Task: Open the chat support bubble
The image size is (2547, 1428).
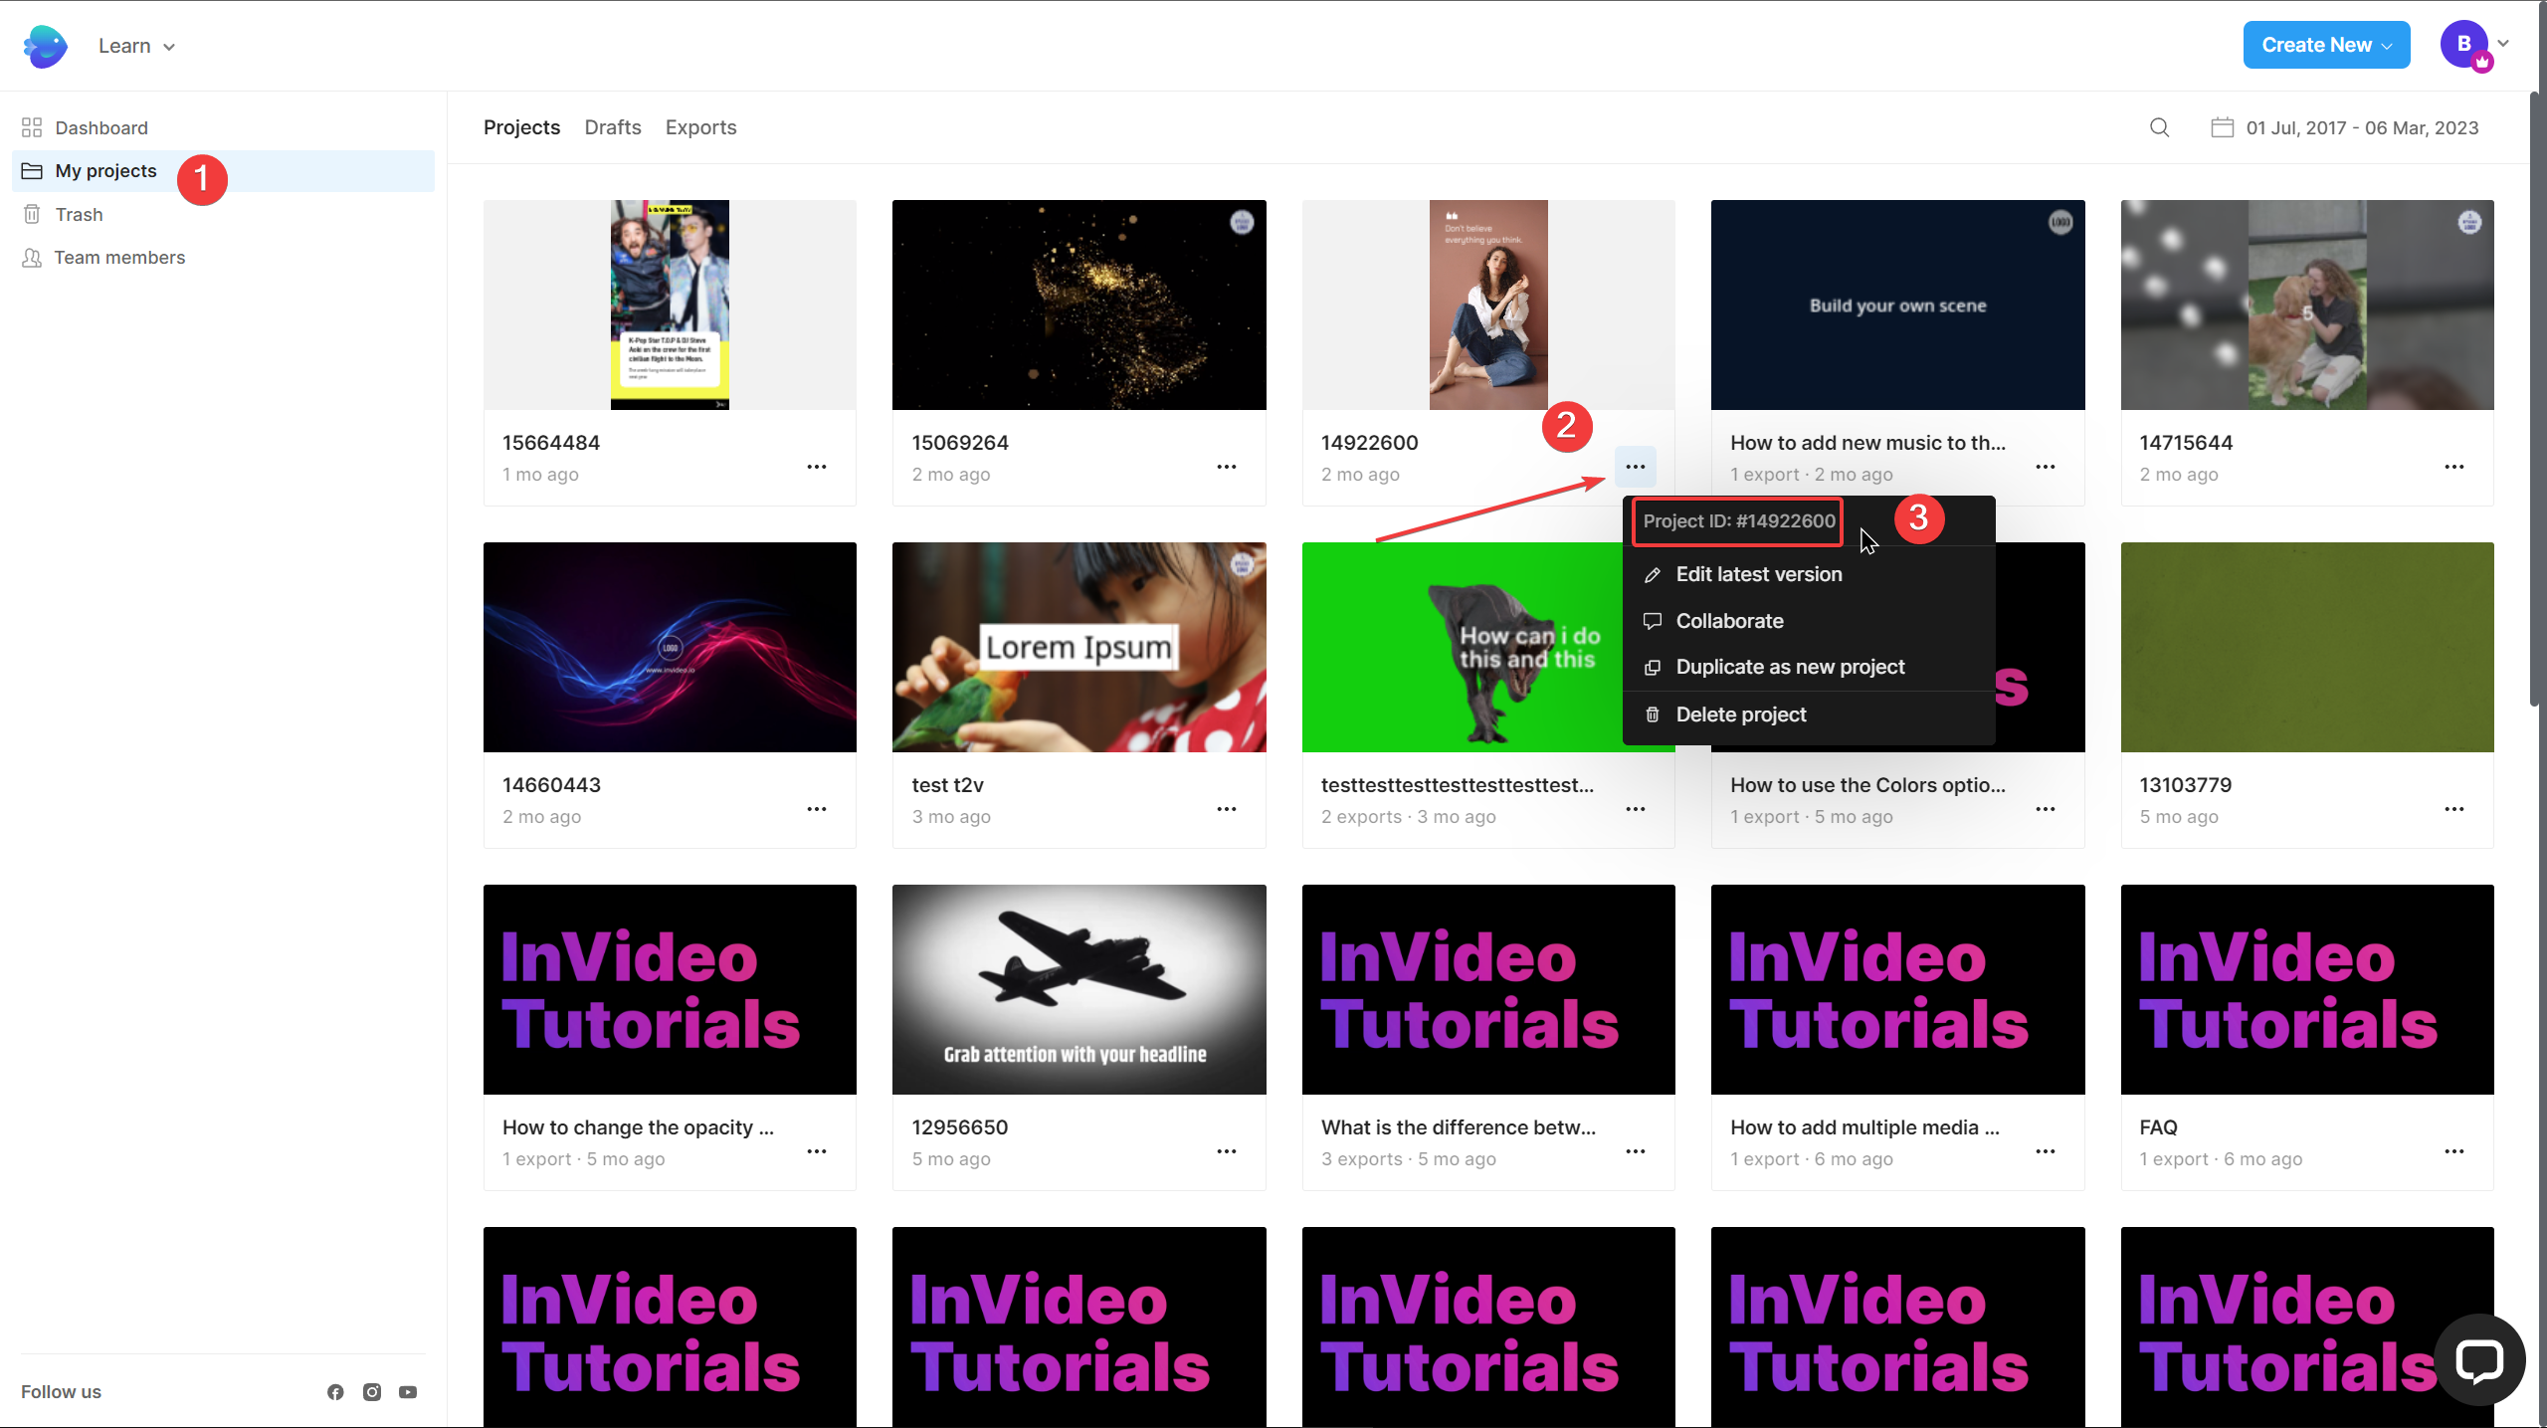Action: 2478,1359
